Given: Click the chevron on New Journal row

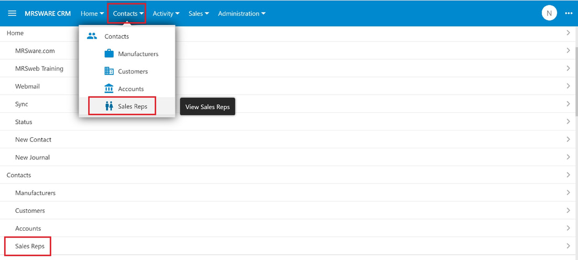Looking at the screenshot, I should pyautogui.click(x=568, y=157).
